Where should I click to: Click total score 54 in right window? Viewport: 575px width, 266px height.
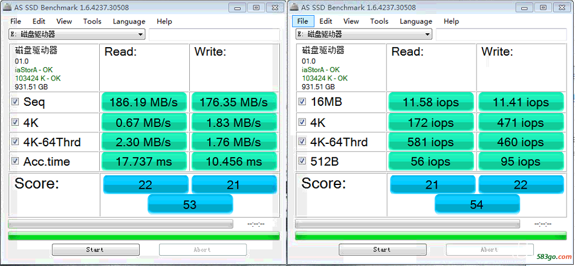click(477, 204)
